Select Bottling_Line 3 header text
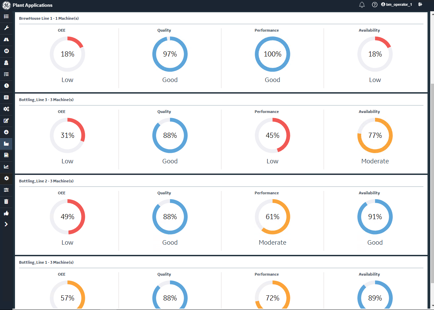 point(46,100)
